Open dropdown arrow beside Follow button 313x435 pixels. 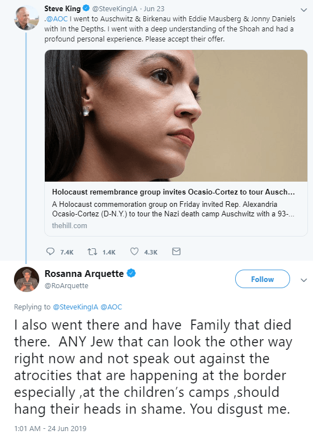(x=304, y=280)
